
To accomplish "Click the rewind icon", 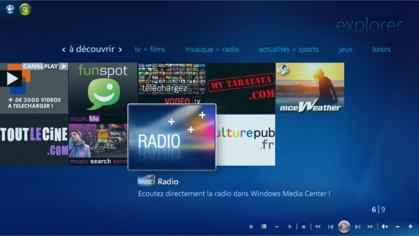I will pyautogui.click(x=318, y=226).
